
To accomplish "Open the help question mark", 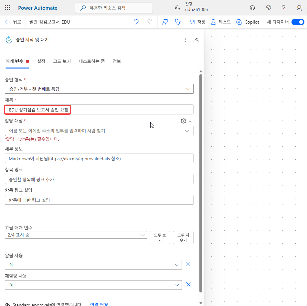I will pyautogui.click(x=283, y=8).
